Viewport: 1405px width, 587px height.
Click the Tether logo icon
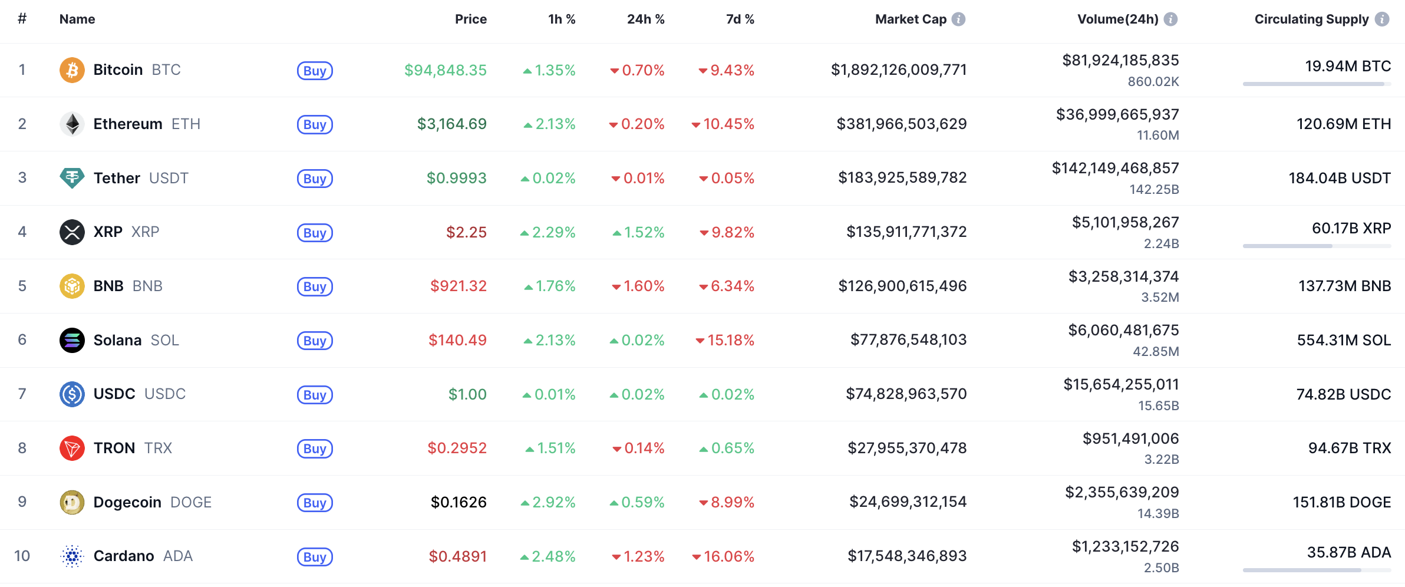(x=72, y=178)
